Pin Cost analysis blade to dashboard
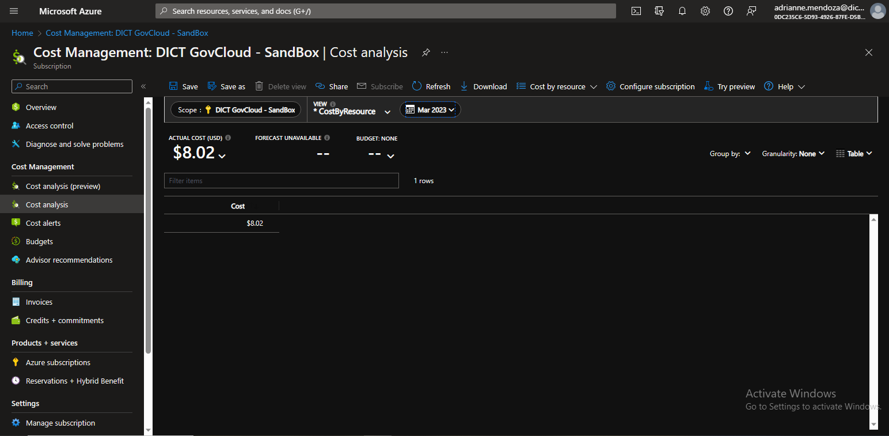Image resolution: width=889 pixels, height=436 pixels. [425, 52]
